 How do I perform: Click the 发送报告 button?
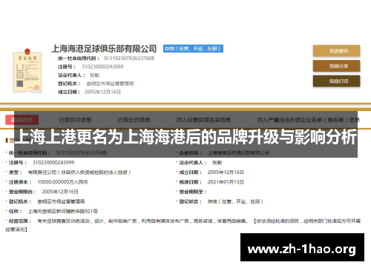pyautogui.click(x=336, y=51)
